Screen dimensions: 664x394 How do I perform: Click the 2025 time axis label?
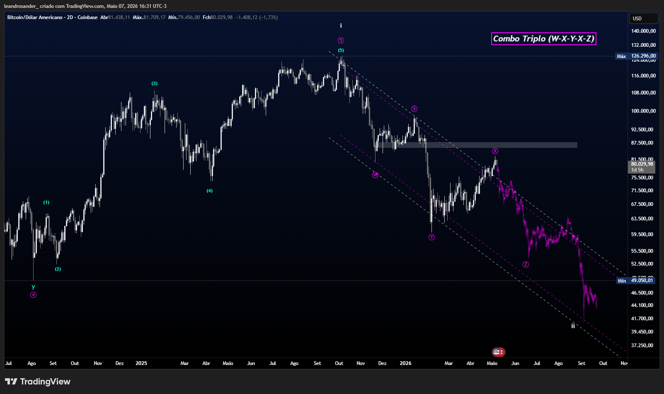click(141, 363)
